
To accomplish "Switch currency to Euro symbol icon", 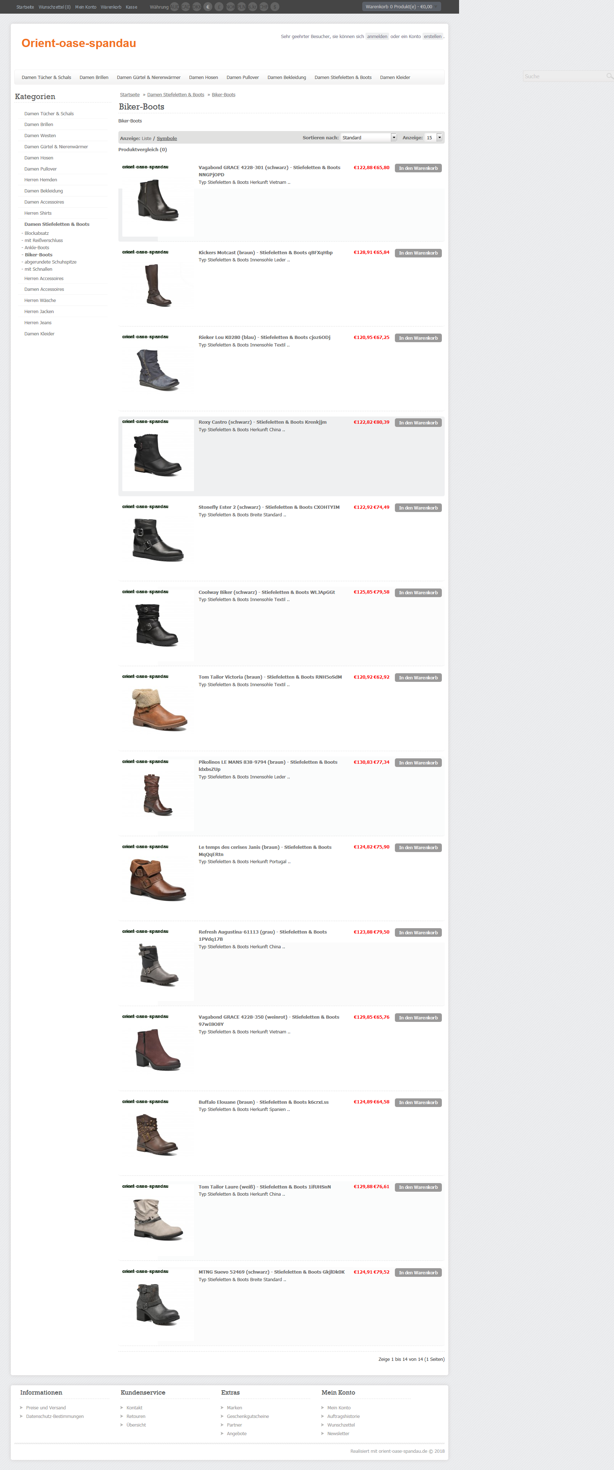I will (208, 7).
